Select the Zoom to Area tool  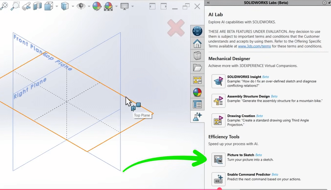coord(15,6)
